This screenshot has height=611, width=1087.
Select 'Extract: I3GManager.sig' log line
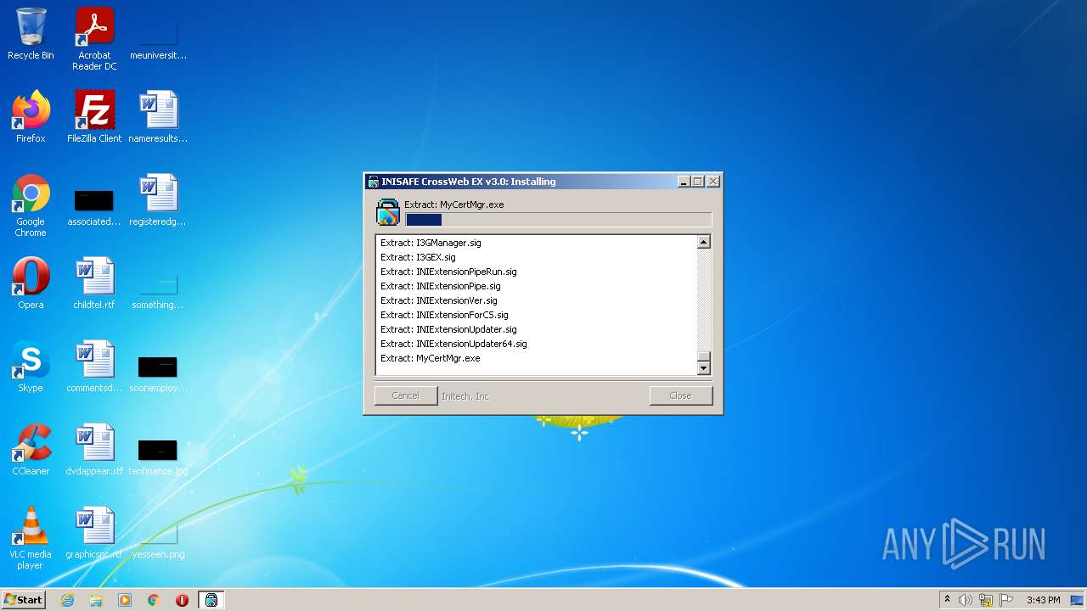pyautogui.click(x=431, y=243)
